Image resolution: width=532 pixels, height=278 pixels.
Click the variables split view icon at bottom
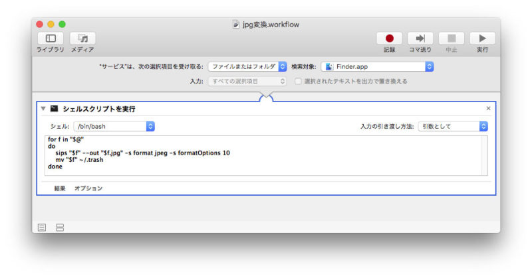click(x=60, y=228)
